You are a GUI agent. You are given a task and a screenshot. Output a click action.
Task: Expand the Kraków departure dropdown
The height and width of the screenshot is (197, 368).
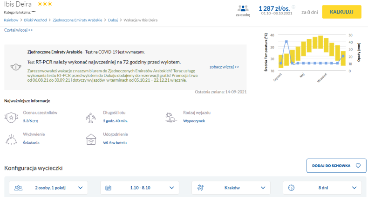point(231,188)
